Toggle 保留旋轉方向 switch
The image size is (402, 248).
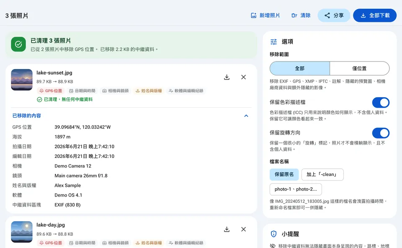click(381, 133)
